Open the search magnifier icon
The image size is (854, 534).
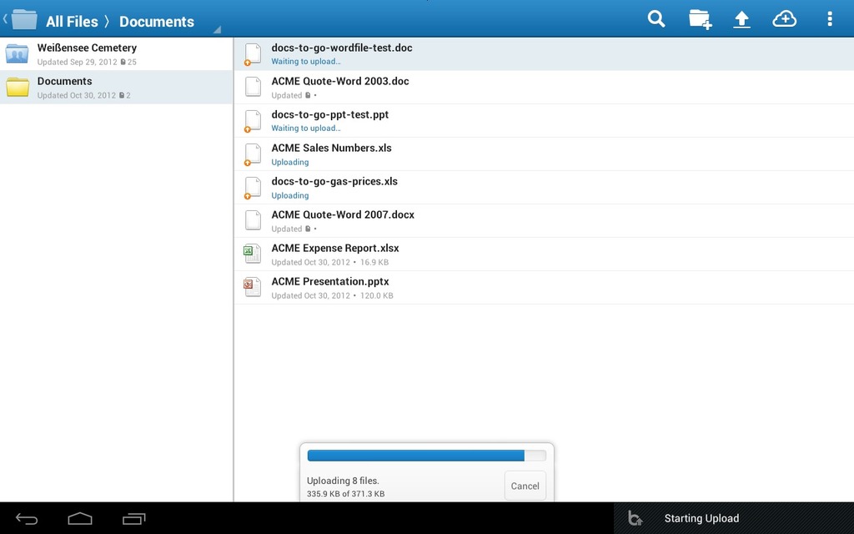656,19
